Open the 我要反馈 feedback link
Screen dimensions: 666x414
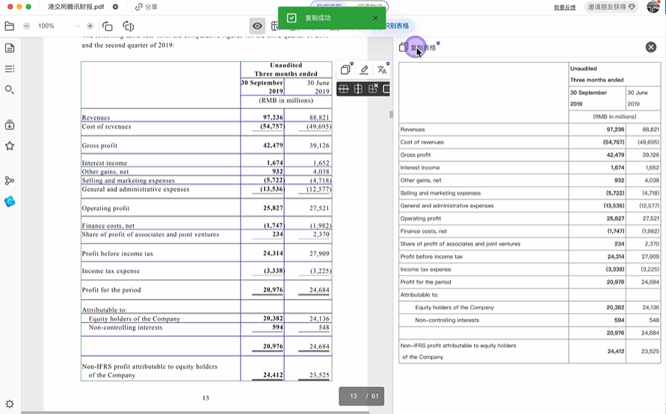pyautogui.click(x=564, y=7)
